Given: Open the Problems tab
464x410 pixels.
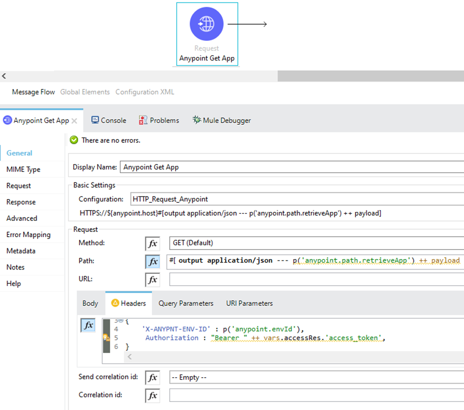Looking at the screenshot, I should pyautogui.click(x=159, y=120).
